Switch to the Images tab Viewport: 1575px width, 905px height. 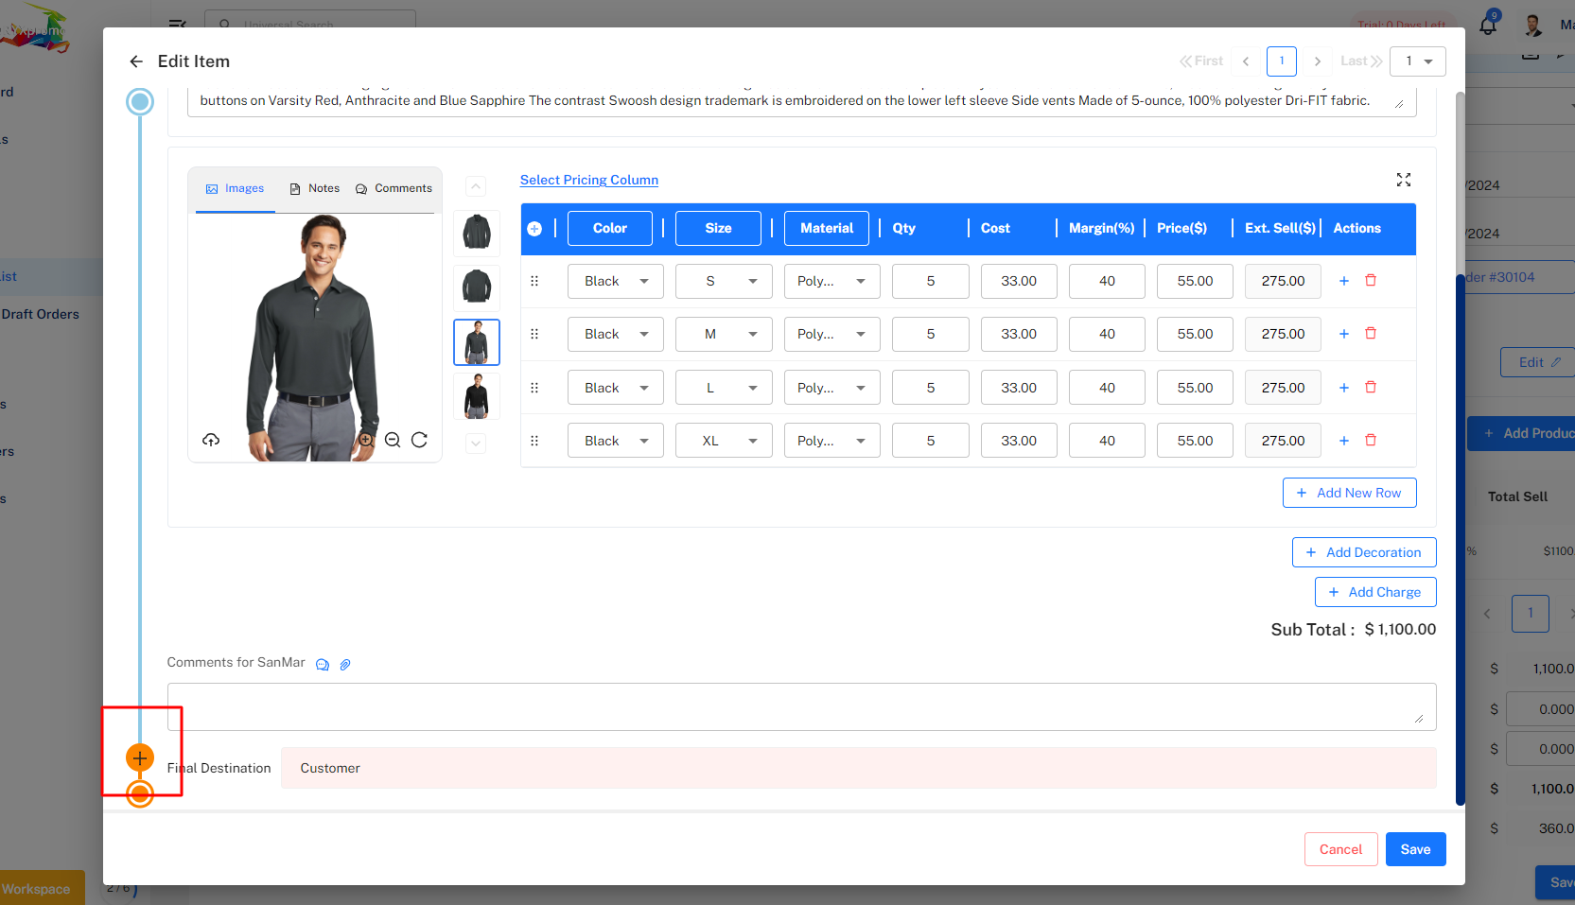[236, 189]
